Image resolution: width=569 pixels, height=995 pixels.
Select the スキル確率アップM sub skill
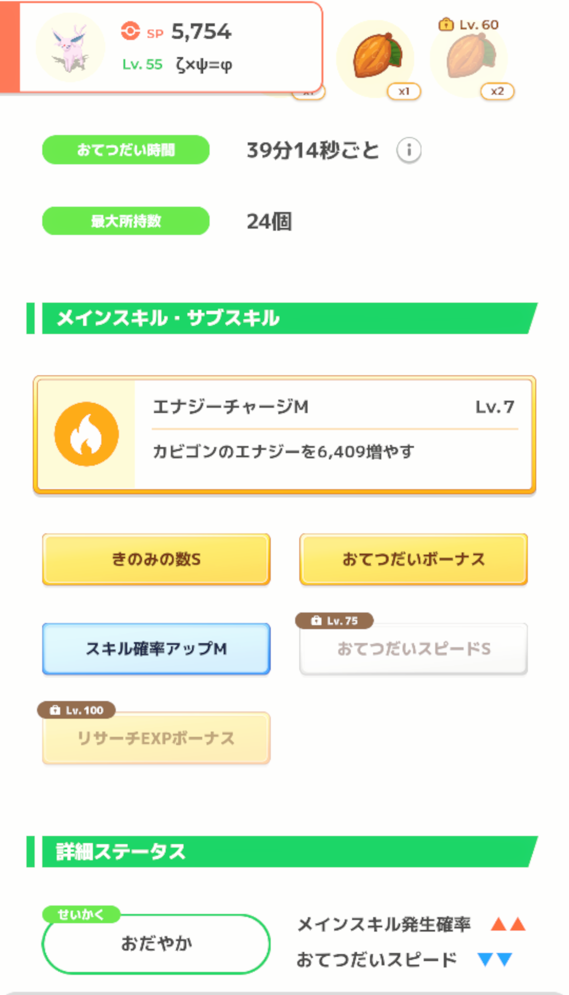(x=156, y=648)
